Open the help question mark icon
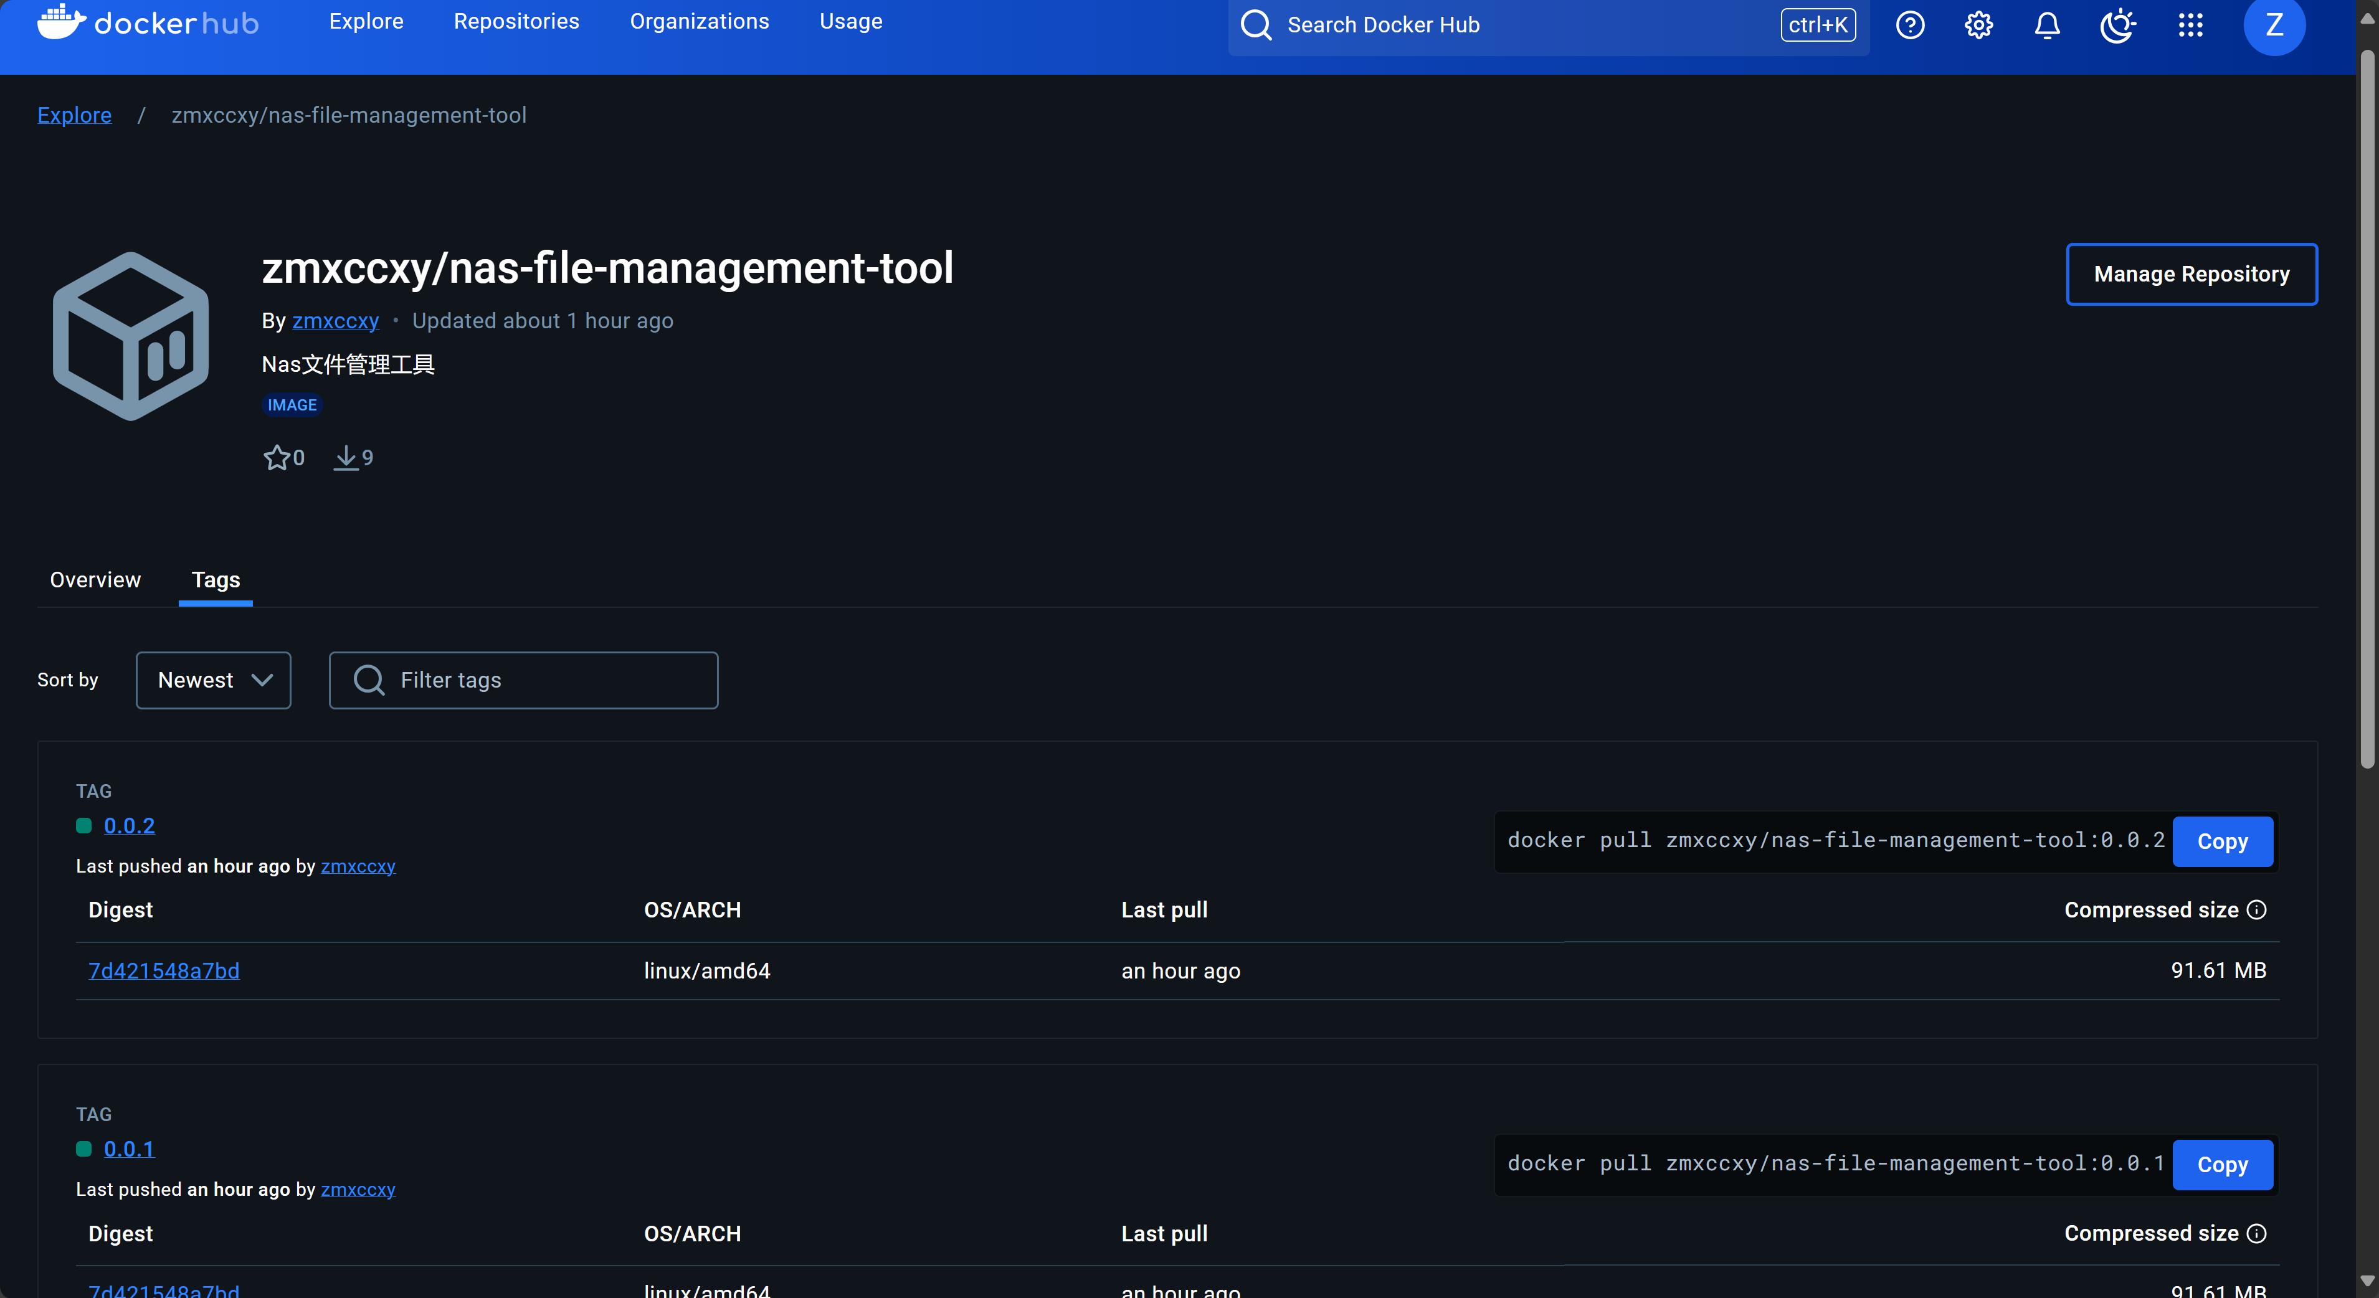 (x=1910, y=25)
